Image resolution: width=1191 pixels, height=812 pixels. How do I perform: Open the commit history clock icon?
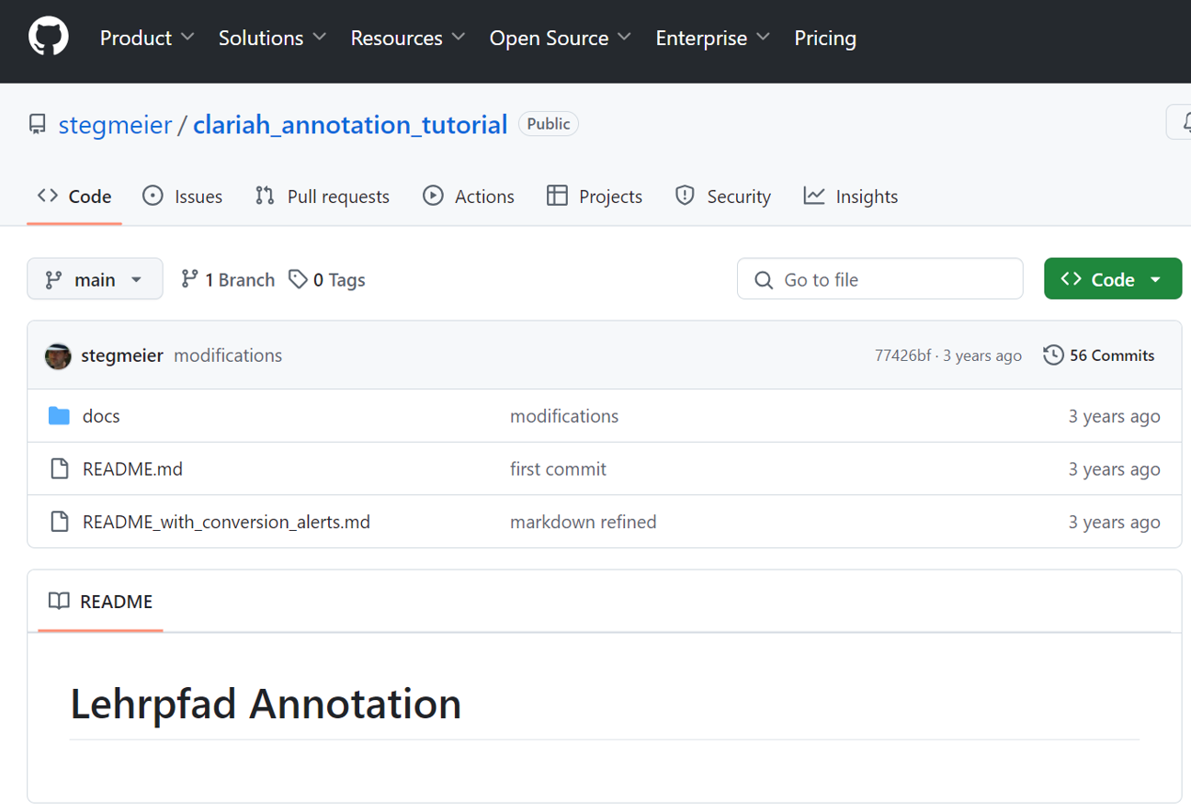[x=1053, y=355]
